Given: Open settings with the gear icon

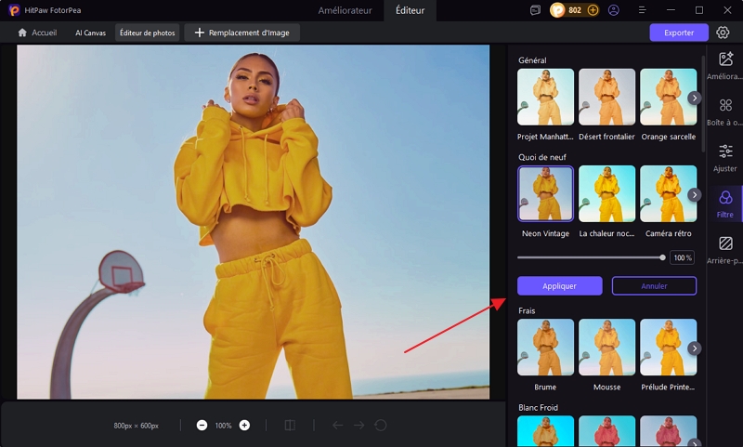Looking at the screenshot, I should pos(723,33).
